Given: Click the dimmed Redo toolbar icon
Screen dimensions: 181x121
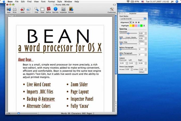Looking at the screenshot, I should pyautogui.click(x=28, y=9).
